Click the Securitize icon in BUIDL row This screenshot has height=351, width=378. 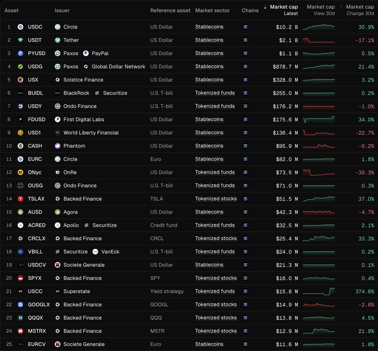(97, 93)
